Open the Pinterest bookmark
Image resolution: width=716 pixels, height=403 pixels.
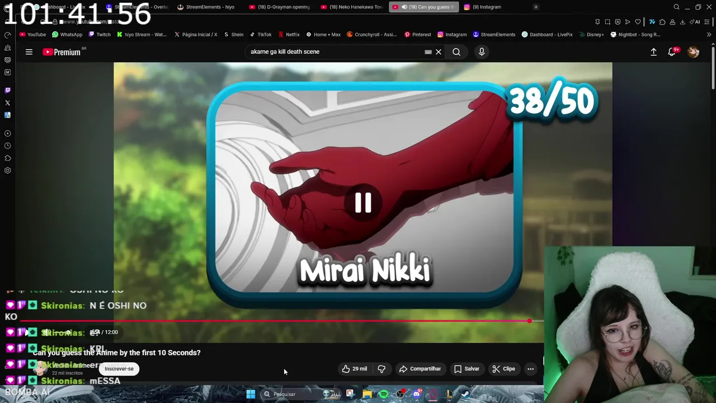pyautogui.click(x=417, y=34)
